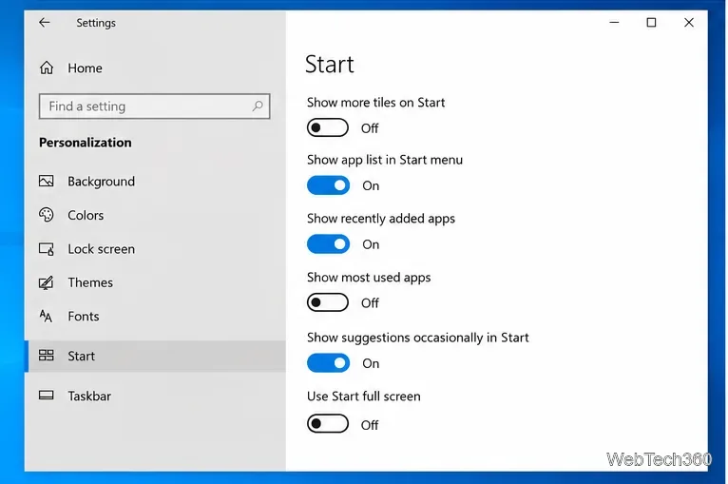Click the Settings window title text

tap(96, 23)
